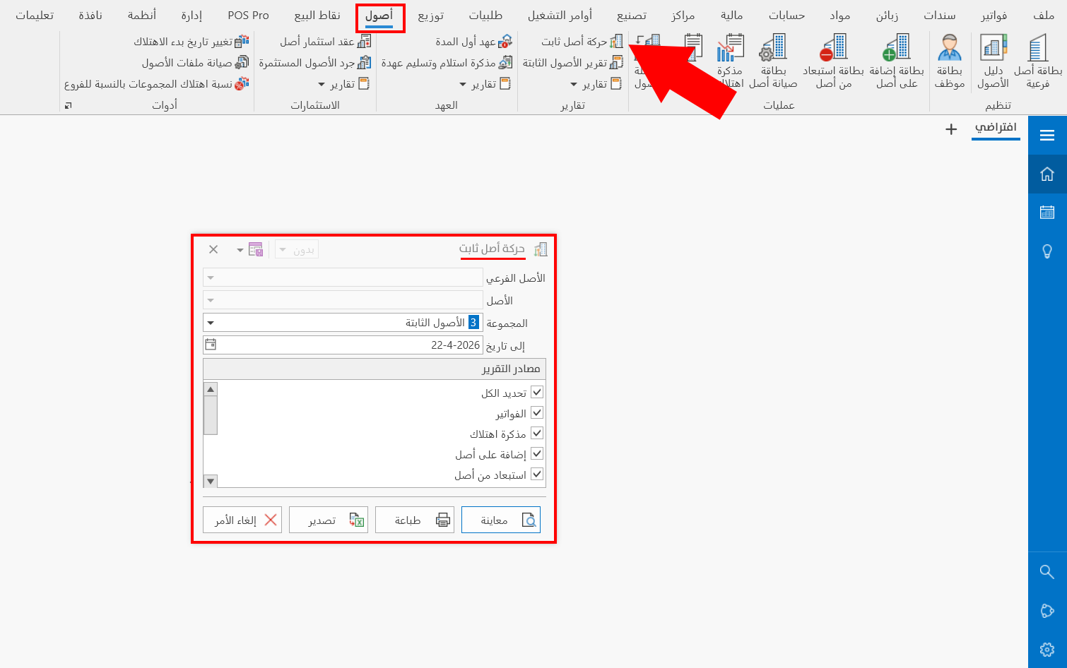This screenshot has height=668, width=1067.
Task: Open the بدون dropdown in the dialog header
Action: 296,249
